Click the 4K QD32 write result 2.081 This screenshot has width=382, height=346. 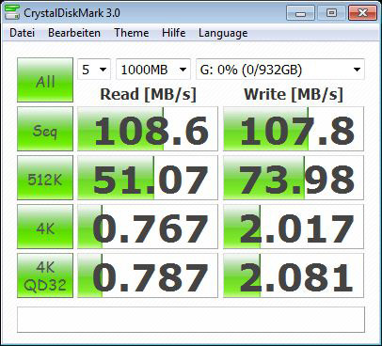(x=294, y=275)
